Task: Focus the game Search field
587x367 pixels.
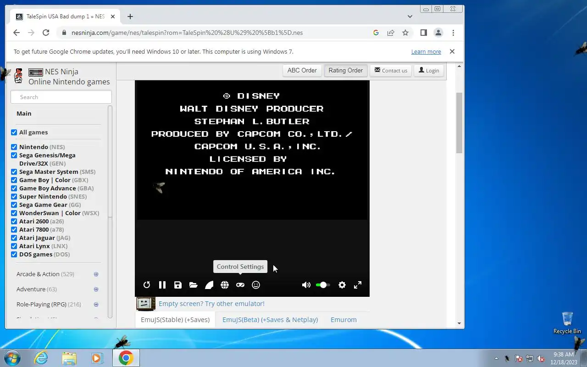Action: (x=61, y=97)
